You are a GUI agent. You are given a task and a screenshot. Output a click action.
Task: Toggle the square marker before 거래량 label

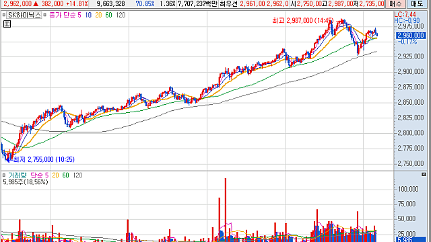[4, 175]
